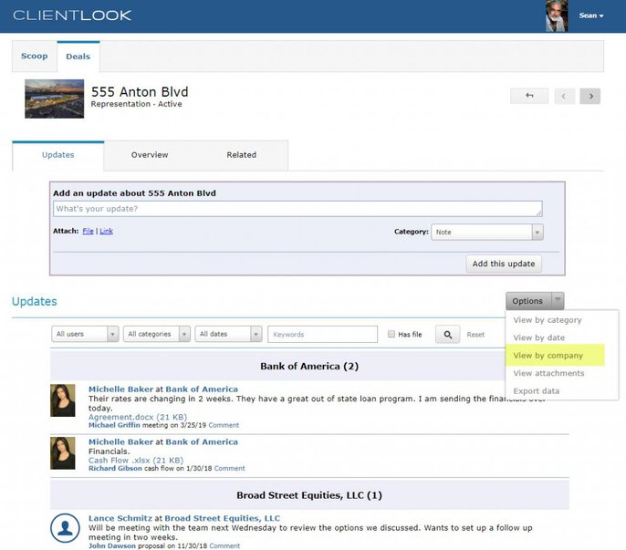
Task: Click Sean's profile photo in header
Action: (557, 16)
